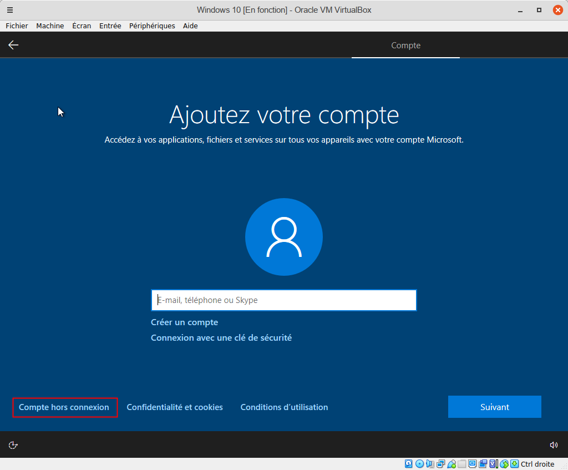
Task: Open the ease of access icon
Action: [x=13, y=445]
